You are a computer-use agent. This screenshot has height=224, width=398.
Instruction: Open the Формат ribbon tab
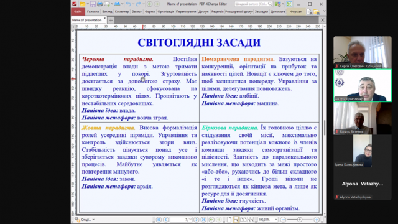(x=296, y=12)
